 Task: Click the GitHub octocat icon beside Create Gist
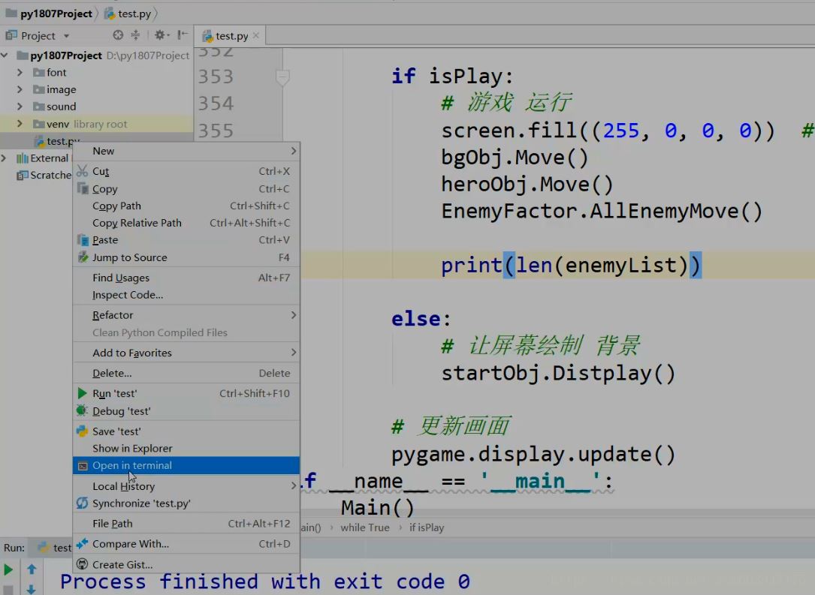coord(81,563)
